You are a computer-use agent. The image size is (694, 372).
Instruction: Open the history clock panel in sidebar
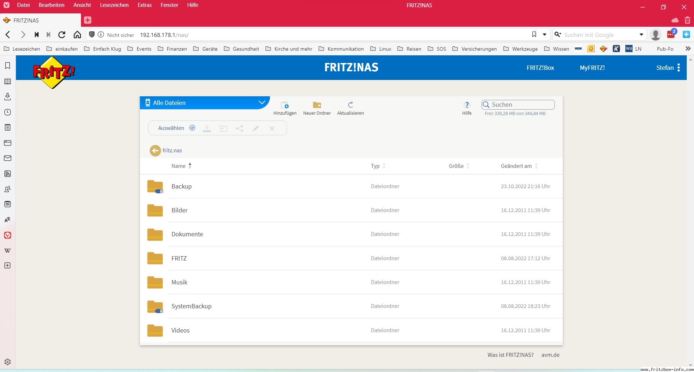coord(8,112)
